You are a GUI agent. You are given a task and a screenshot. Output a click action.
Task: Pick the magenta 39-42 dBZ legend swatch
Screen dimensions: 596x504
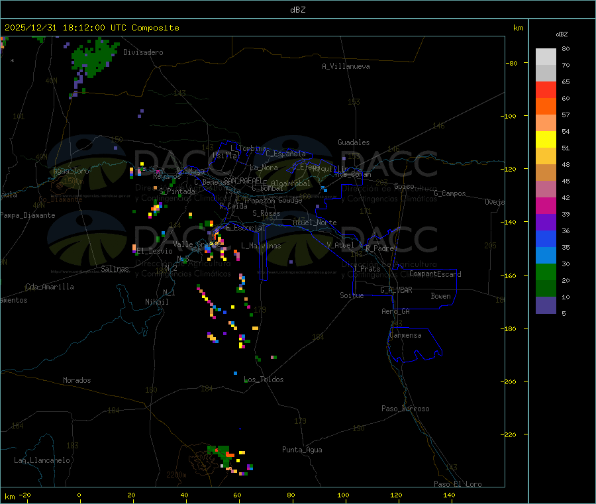tap(546, 205)
